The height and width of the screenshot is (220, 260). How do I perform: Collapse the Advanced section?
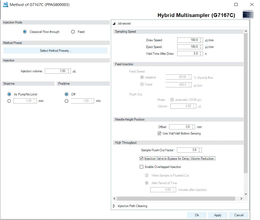[x=114, y=23]
